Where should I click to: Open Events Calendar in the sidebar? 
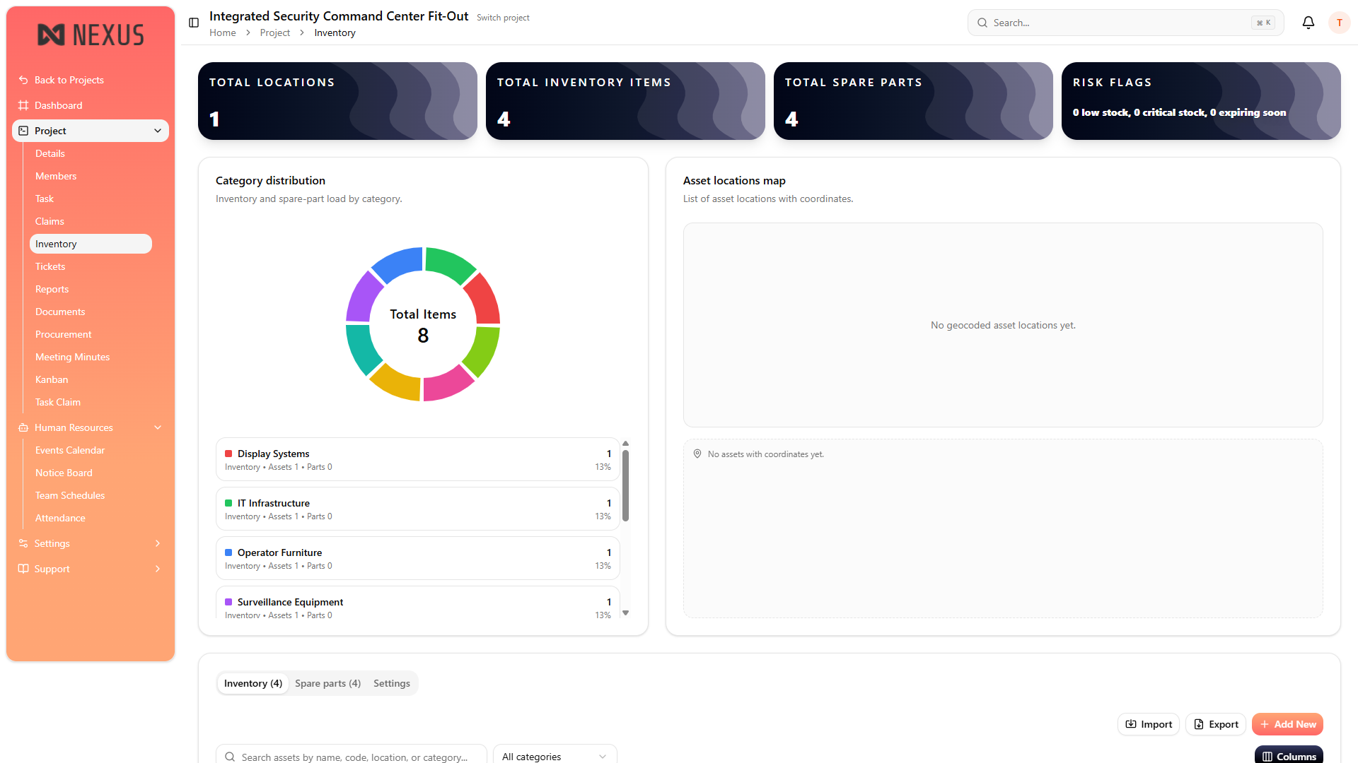(x=70, y=450)
